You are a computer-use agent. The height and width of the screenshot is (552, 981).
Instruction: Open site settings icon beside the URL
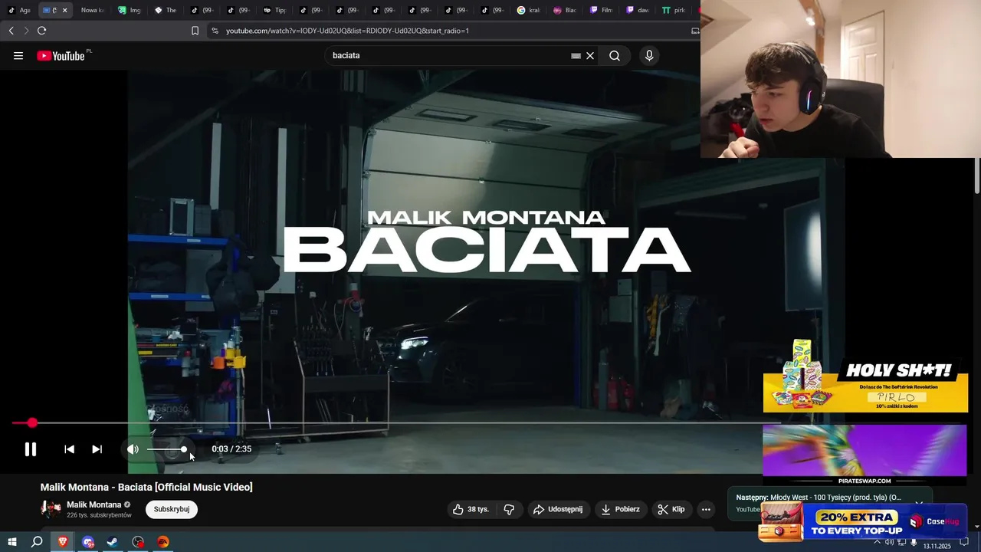point(215,31)
